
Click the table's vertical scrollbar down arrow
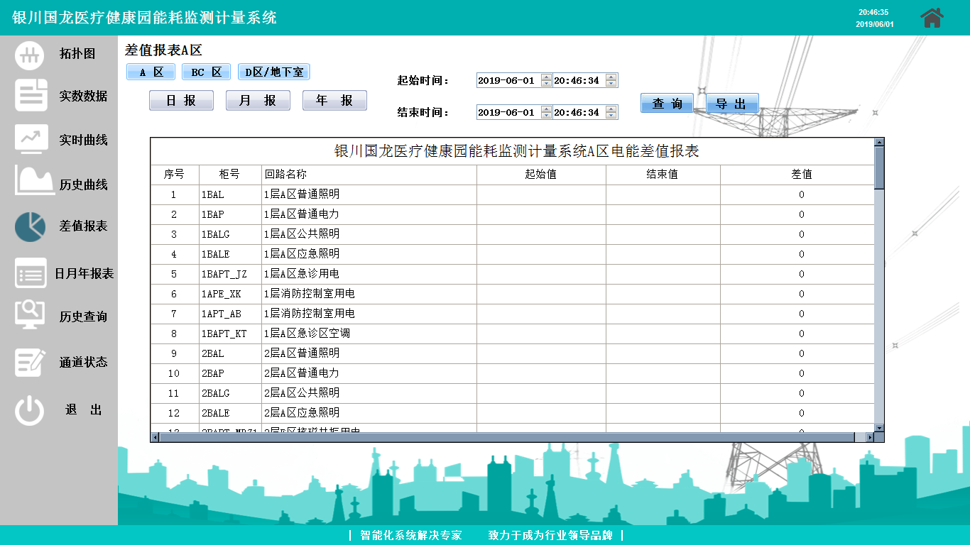tap(879, 428)
